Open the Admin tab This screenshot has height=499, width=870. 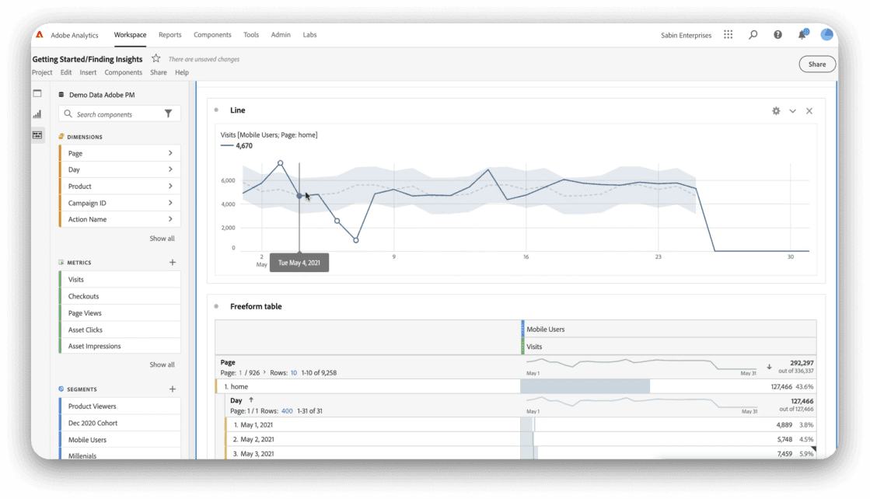281,35
